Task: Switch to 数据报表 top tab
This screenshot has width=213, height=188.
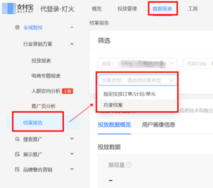Action: [x=163, y=8]
